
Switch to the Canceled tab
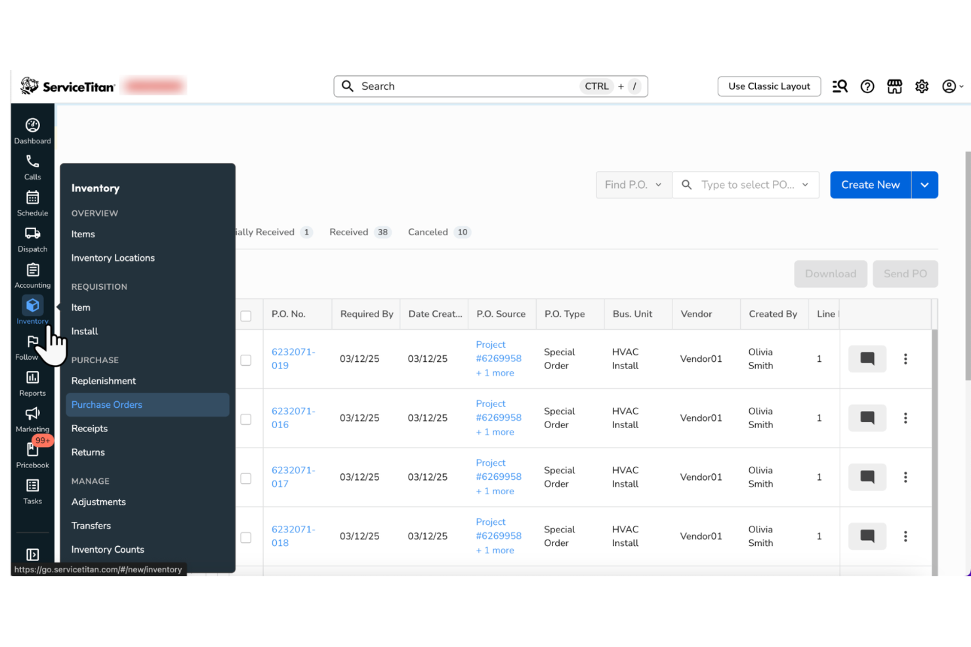[x=428, y=231]
